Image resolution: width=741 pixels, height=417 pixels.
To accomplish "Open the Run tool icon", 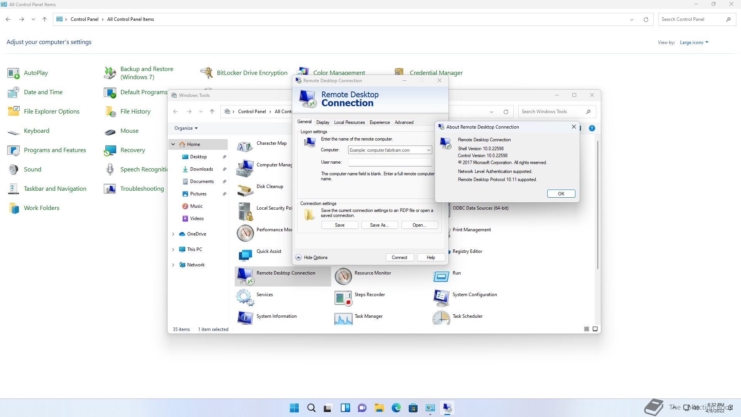I will 441,276.
